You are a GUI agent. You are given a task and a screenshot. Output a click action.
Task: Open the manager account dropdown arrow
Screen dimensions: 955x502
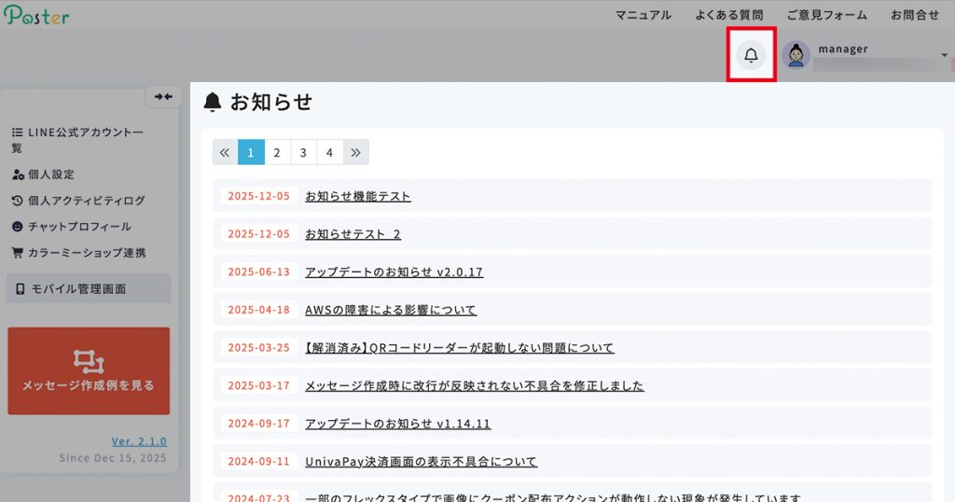click(x=944, y=56)
